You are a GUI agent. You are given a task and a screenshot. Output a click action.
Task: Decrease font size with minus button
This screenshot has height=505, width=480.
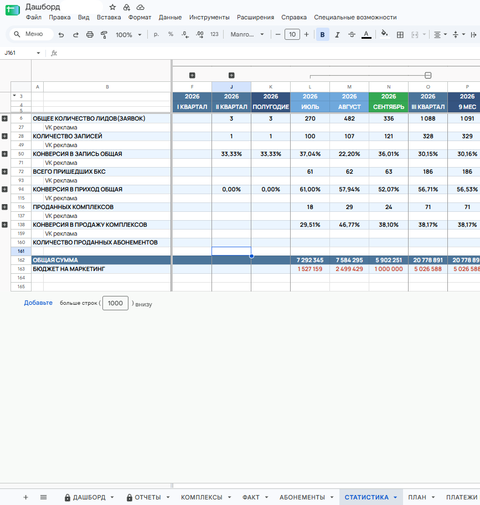(278, 34)
